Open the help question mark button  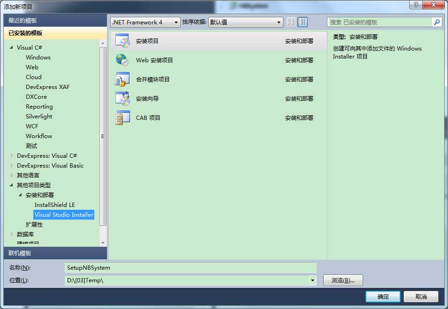click(x=416, y=5)
